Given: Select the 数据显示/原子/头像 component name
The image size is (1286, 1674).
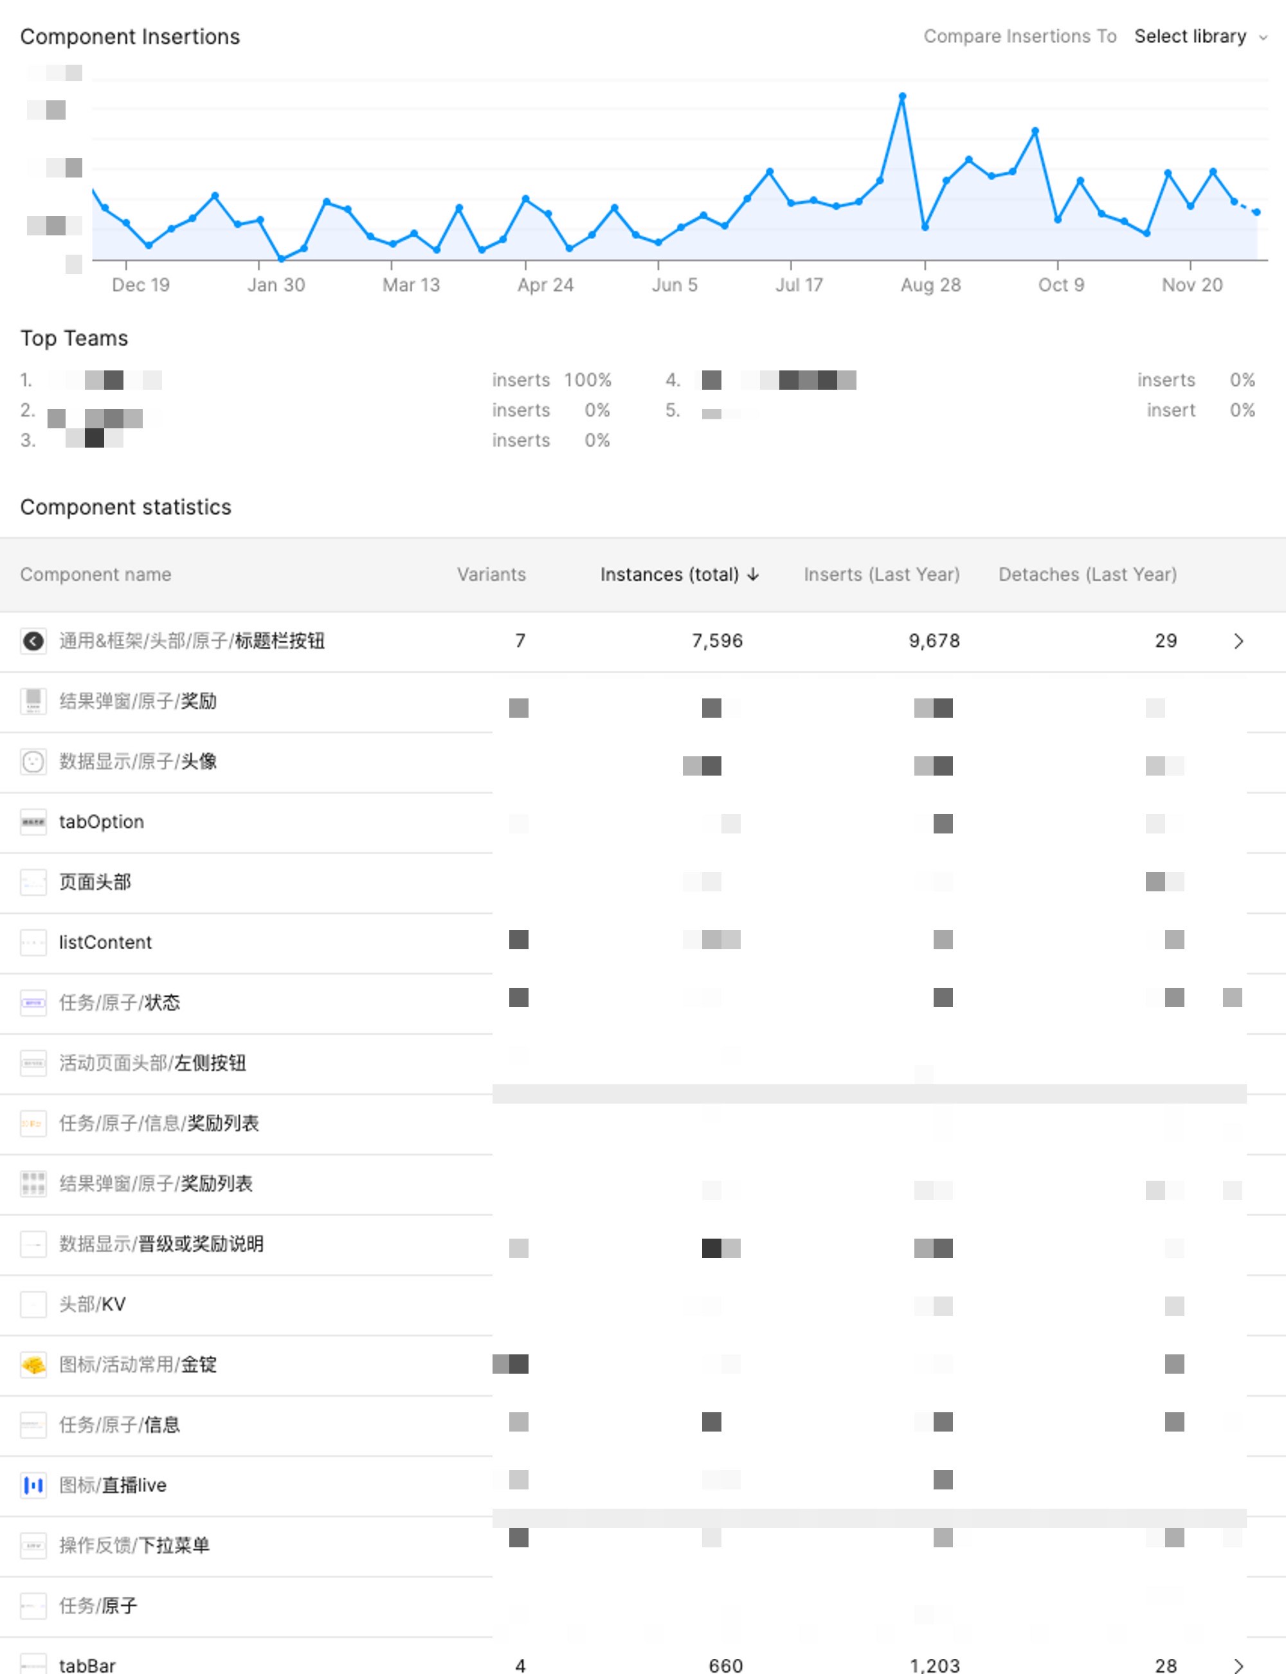Looking at the screenshot, I should [x=138, y=761].
